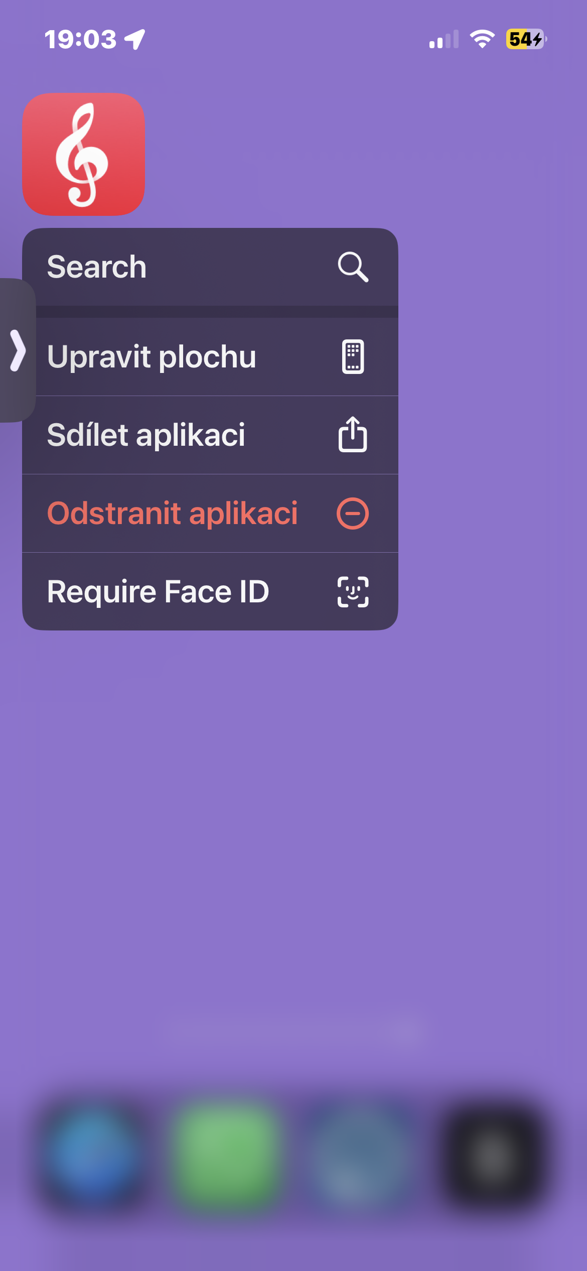Expand the side panel chevron handle
This screenshot has width=587, height=1271.
click(x=18, y=350)
